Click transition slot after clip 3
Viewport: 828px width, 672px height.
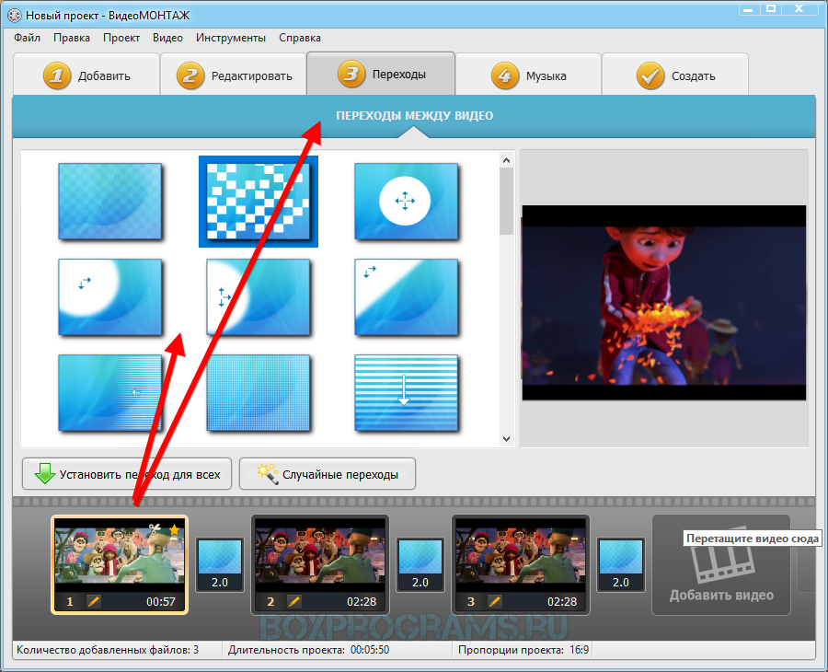621,564
